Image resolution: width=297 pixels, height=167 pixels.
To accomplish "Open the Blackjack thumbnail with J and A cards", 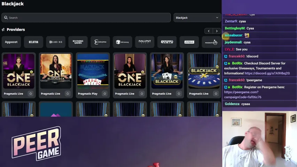I will pos(167,71).
